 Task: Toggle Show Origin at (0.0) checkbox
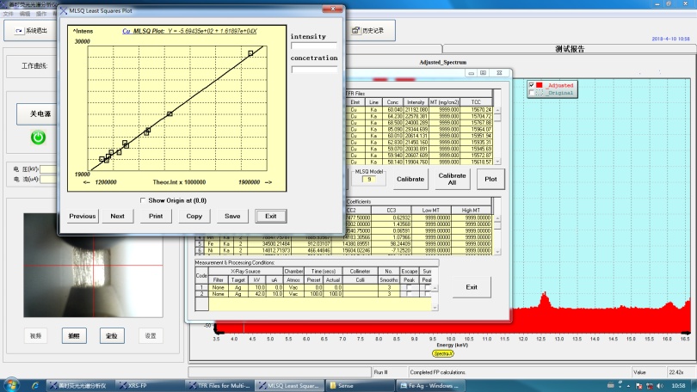coord(143,200)
